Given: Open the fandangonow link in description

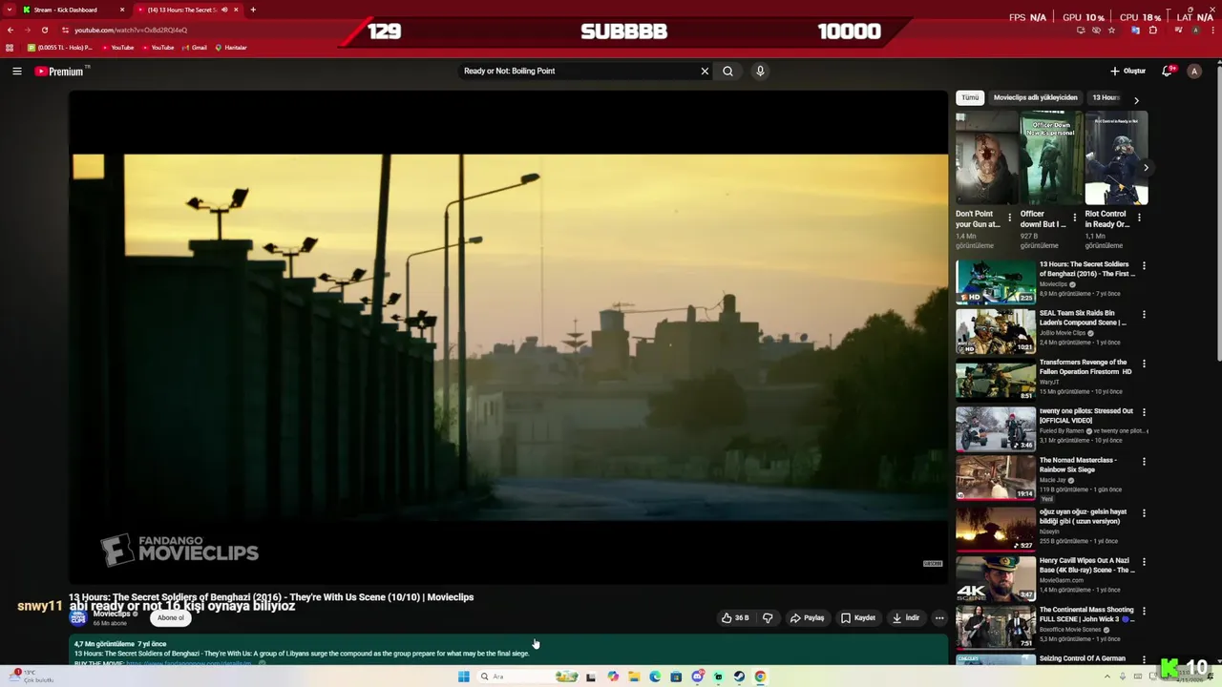Looking at the screenshot, I should 188,662.
